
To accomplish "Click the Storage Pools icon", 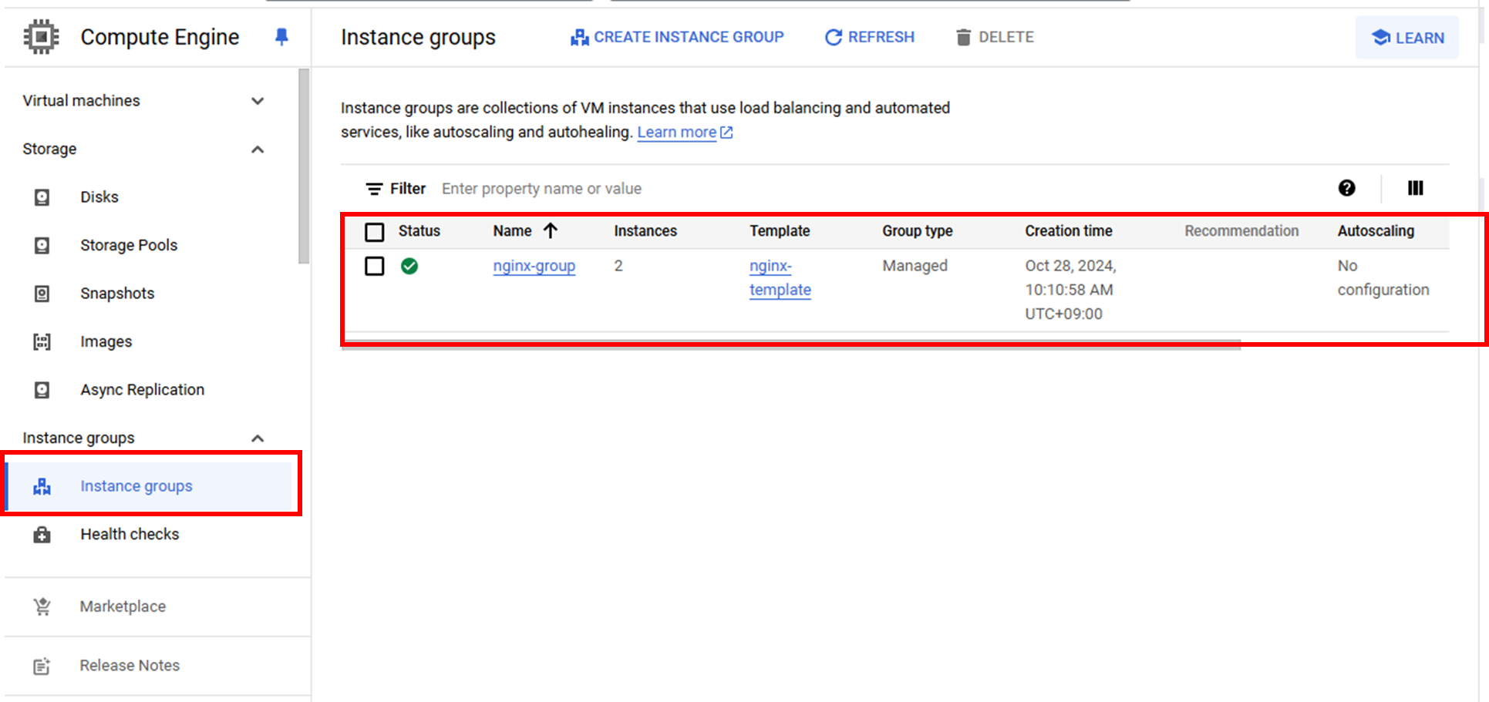I will coord(42,246).
